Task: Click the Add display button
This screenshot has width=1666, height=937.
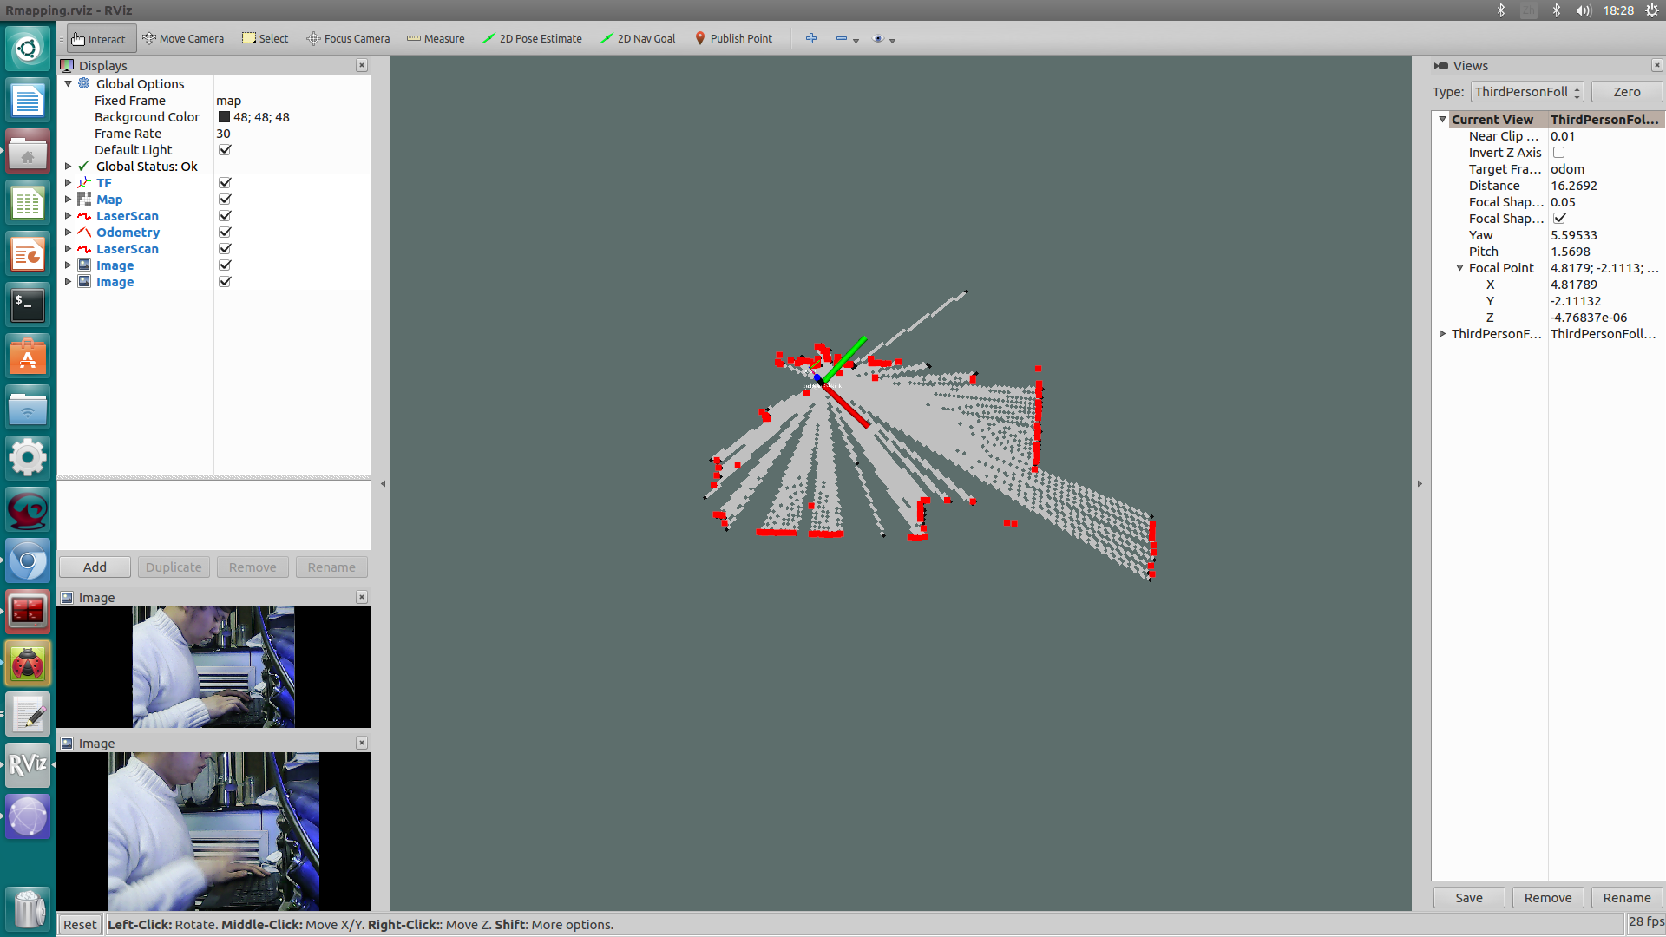Action: tap(95, 567)
